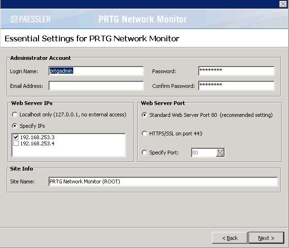Choose HTTPS/SSL on port 443 option
This screenshot has height=248, width=289.
tap(144, 134)
